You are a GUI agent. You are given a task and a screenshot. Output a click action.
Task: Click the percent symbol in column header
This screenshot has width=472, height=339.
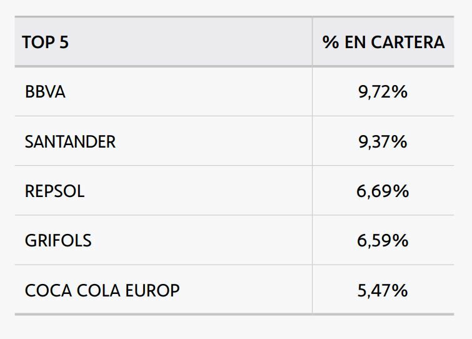(330, 43)
